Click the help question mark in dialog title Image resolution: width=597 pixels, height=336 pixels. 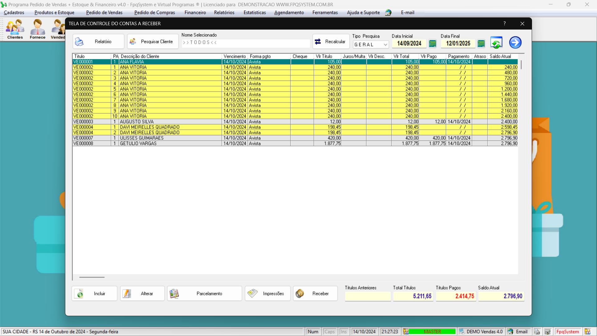tap(505, 24)
